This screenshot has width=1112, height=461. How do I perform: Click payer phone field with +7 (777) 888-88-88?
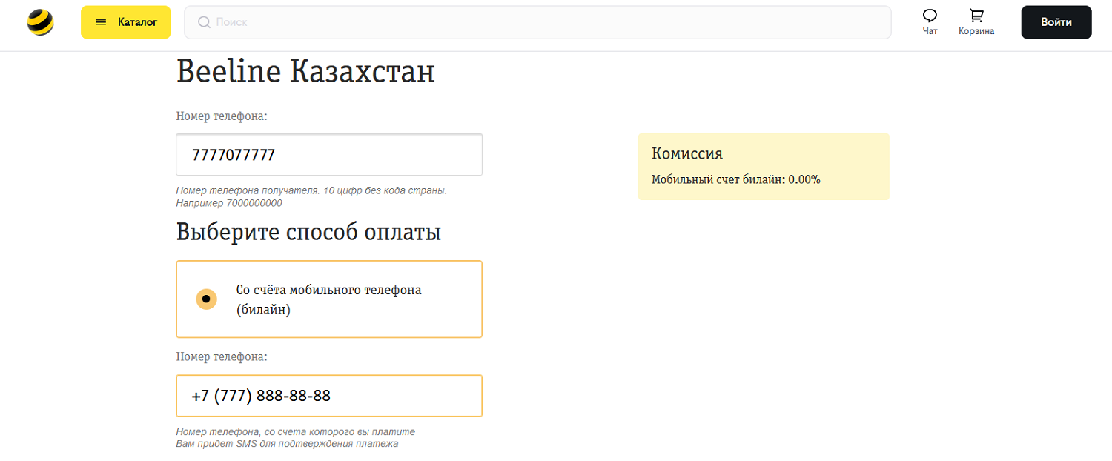(329, 396)
